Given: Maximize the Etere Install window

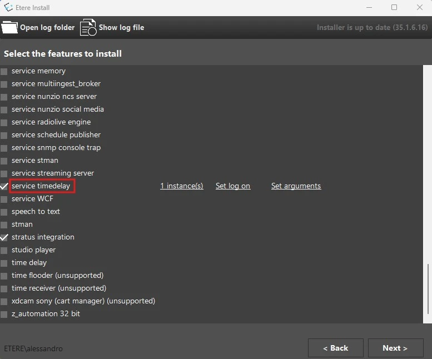Looking at the screenshot, I should point(394,8).
